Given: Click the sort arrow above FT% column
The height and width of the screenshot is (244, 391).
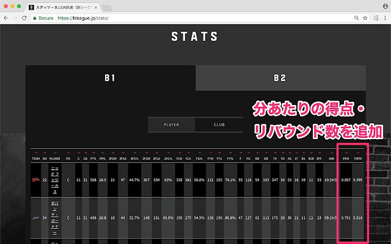Looking at the screenshot, I should [x=230, y=152].
